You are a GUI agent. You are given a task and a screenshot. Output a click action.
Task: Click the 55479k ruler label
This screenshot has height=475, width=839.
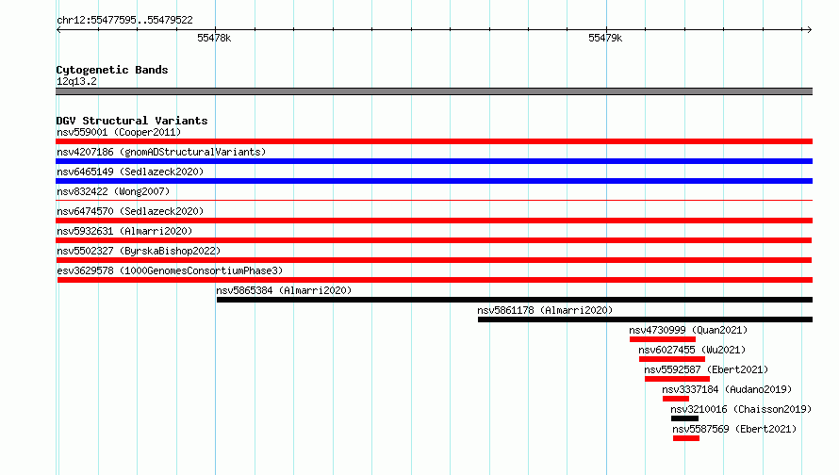point(605,38)
